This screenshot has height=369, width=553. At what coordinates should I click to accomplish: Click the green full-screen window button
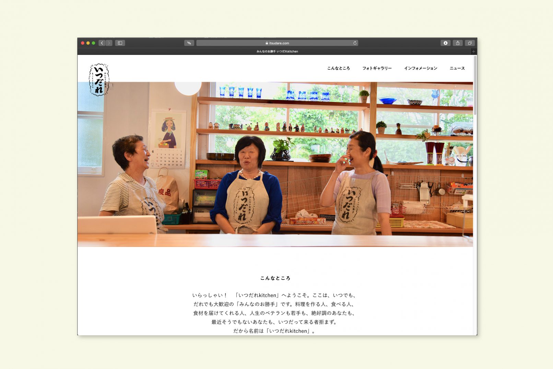(x=93, y=43)
